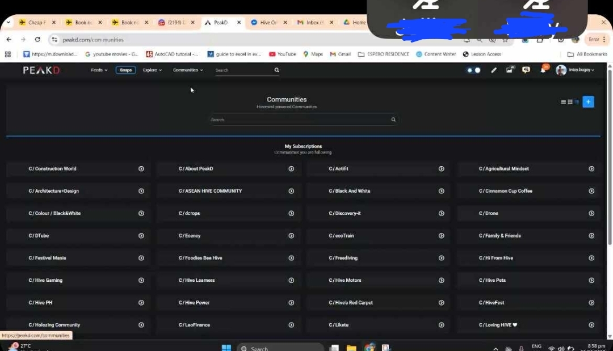Expand the Communities dropdown menu
The width and height of the screenshot is (613, 351).
pos(188,70)
